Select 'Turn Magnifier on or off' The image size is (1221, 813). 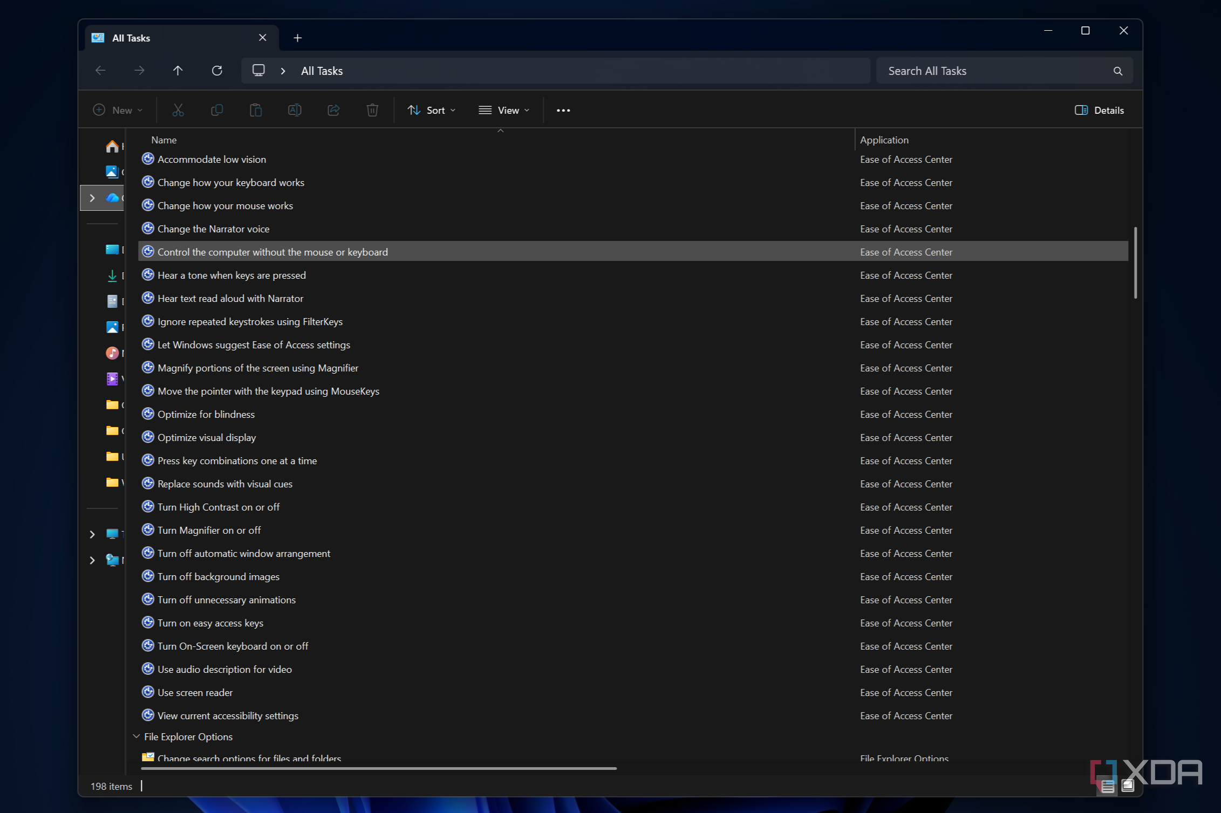633,530
